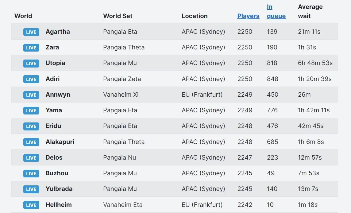Click the LIVE badge next to Eridu
Image resolution: width=351 pixels, height=213 pixels.
coord(31,126)
